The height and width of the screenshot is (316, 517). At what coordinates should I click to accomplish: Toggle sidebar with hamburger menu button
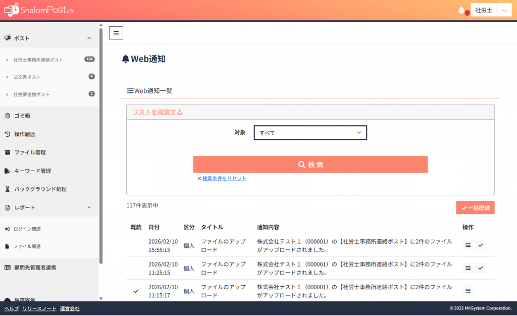116,33
